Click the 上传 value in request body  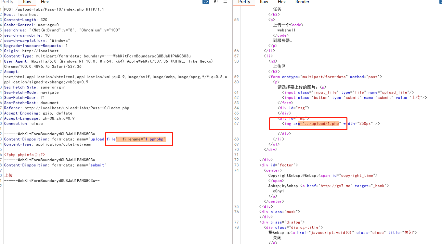coord(8,176)
